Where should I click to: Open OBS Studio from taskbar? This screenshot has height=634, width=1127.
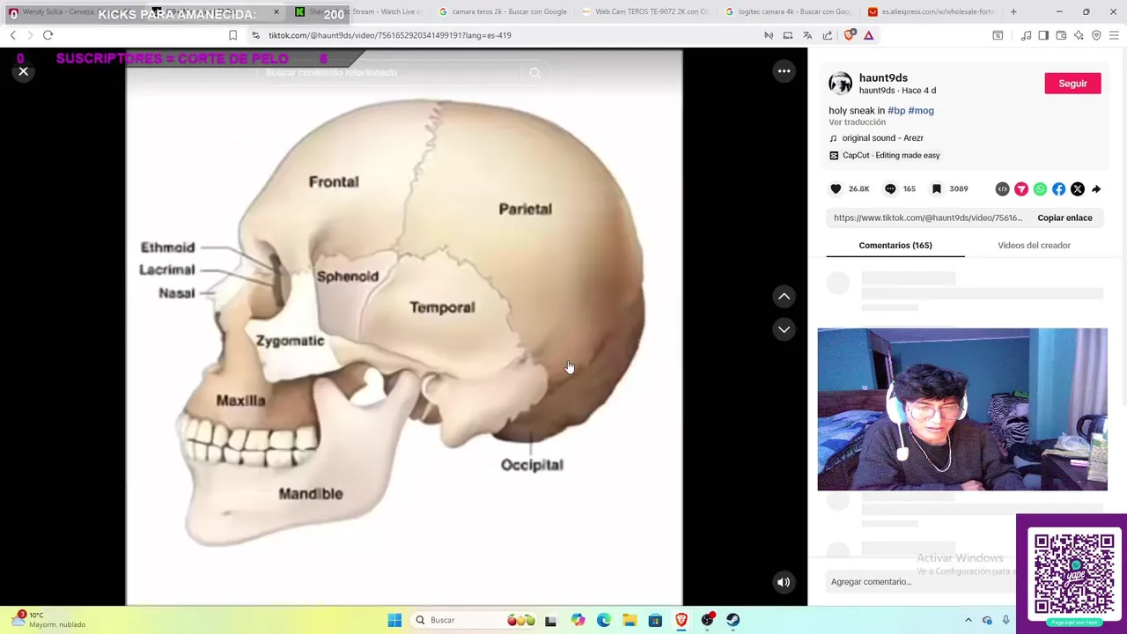(x=707, y=620)
